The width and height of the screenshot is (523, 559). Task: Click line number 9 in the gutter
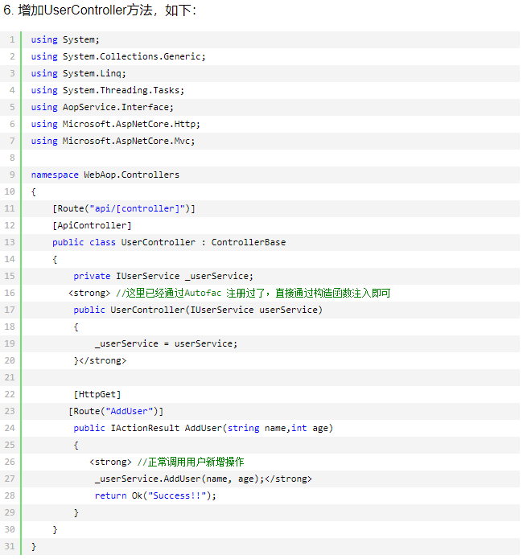(x=12, y=175)
